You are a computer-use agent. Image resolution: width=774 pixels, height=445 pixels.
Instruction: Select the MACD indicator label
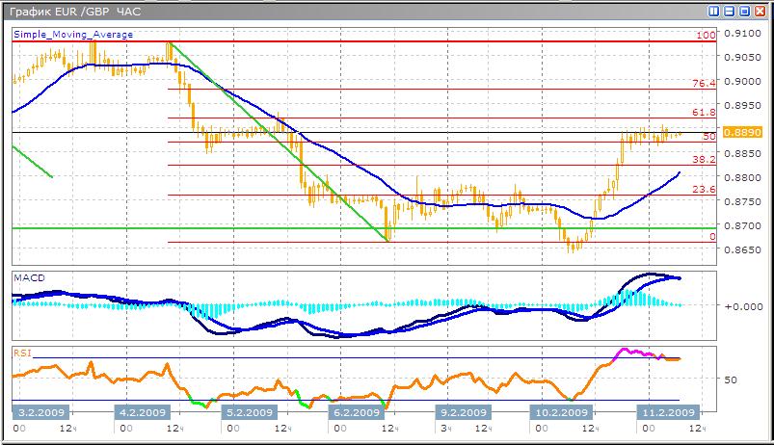point(28,277)
